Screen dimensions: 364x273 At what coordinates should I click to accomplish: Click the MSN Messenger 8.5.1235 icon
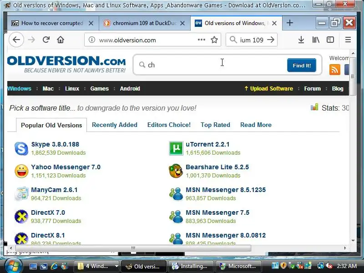pos(176,194)
